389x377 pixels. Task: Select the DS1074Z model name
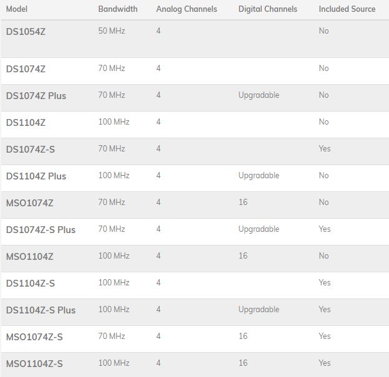[x=26, y=69]
